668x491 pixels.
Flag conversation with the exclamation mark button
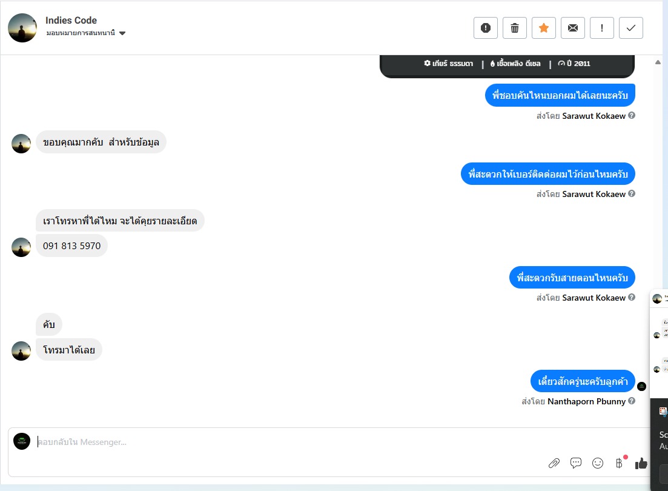tap(601, 28)
